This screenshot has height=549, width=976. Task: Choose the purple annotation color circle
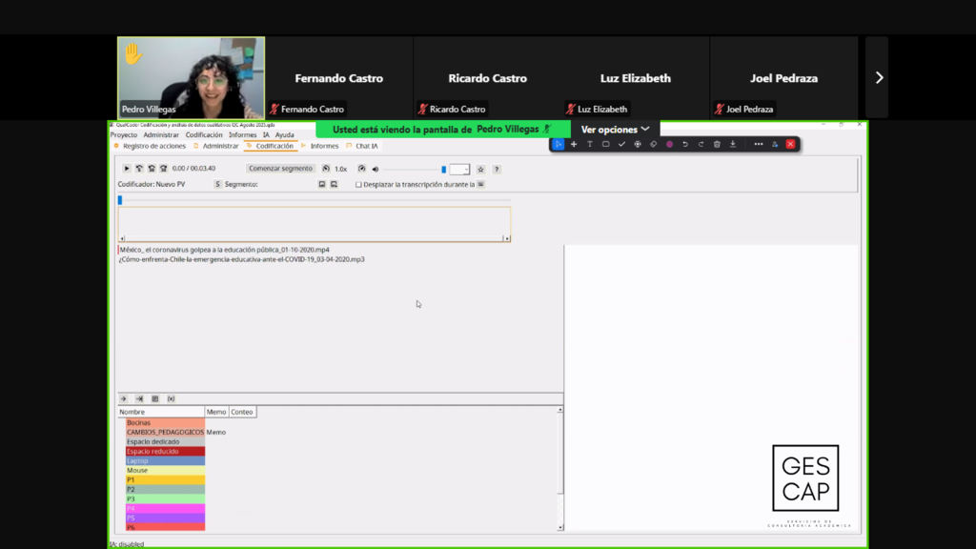[669, 144]
